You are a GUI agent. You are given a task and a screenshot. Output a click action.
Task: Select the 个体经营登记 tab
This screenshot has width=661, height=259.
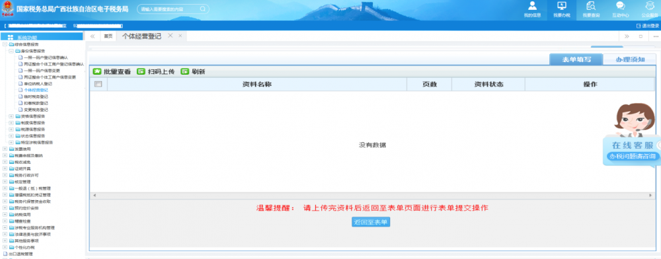pos(141,36)
